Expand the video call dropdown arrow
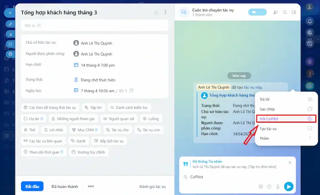This screenshot has width=320, height=195. (263, 12)
